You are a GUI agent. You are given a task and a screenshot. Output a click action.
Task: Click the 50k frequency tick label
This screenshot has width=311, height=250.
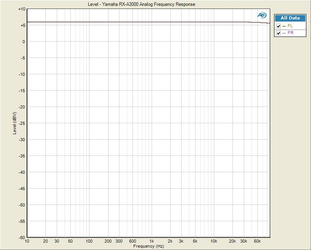click(257, 241)
